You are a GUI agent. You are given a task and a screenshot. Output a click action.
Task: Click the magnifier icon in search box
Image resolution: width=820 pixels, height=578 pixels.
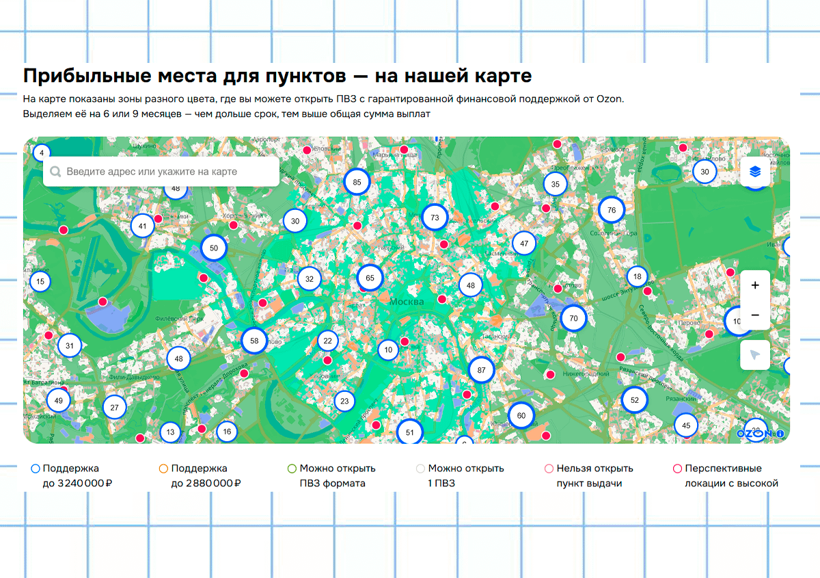tap(55, 172)
